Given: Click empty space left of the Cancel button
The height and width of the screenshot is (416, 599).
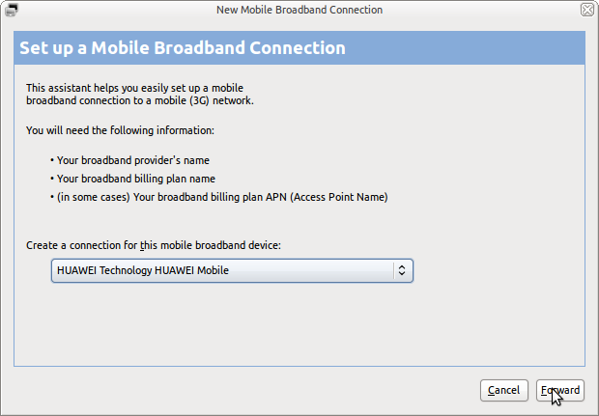Looking at the screenshot, I should point(244,391).
